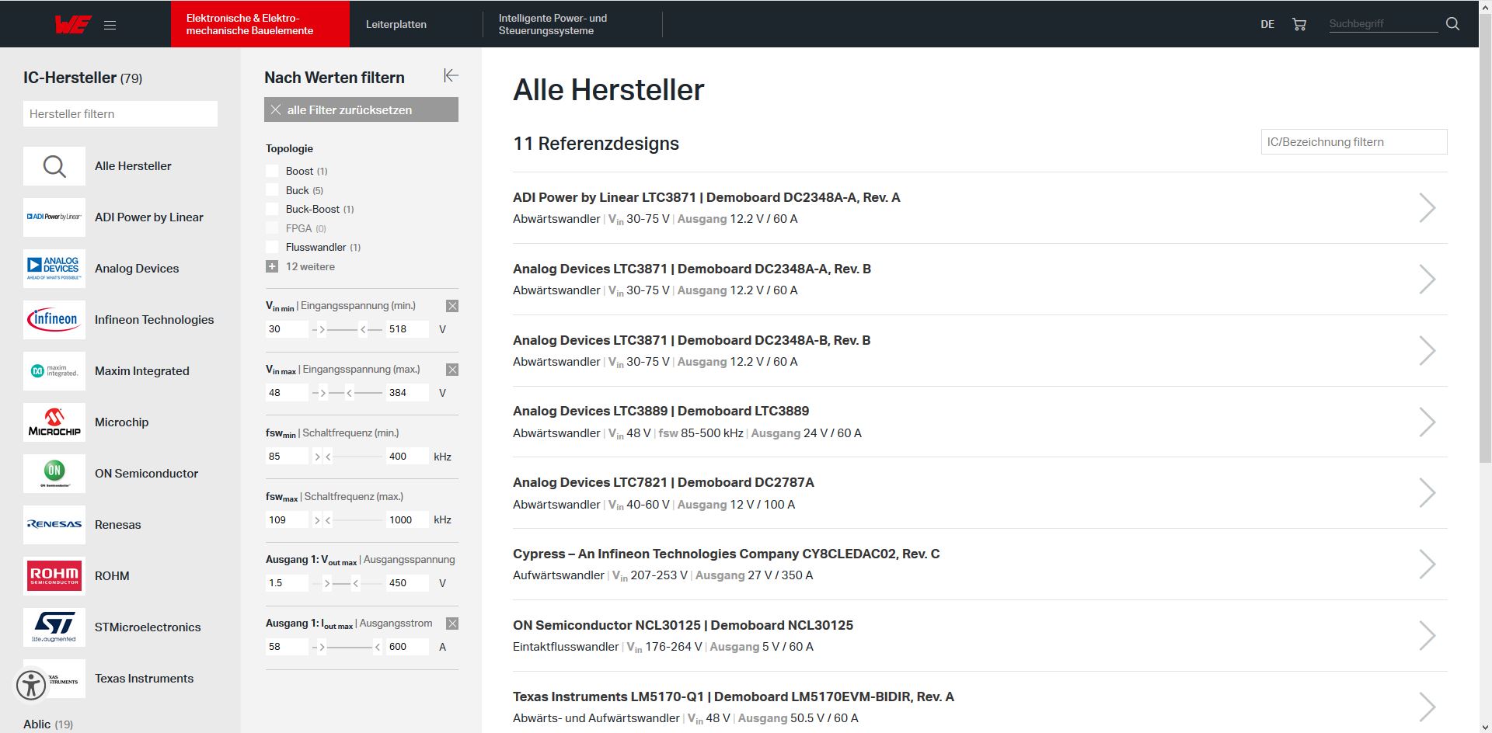The image size is (1492, 733).
Task: Open Cypress CY8CLEDAC02 Rev. C design
Action: pos(726,554)
